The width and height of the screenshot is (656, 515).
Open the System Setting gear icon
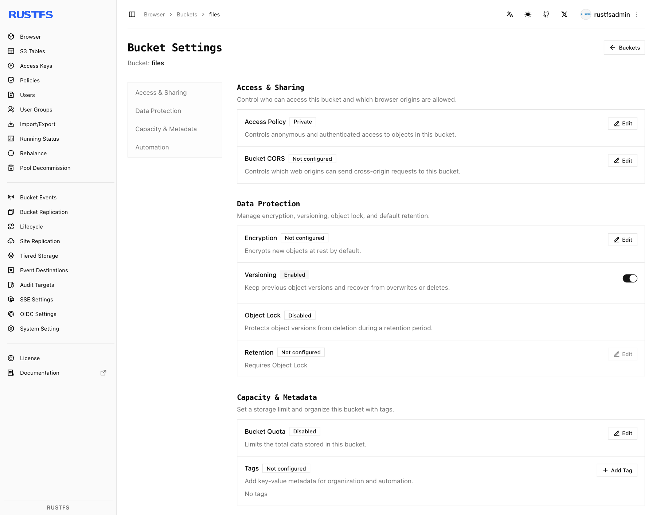click(11, 329)
